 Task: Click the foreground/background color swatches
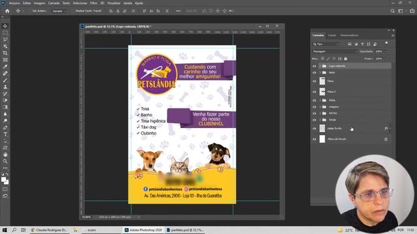tap(5, 181)
